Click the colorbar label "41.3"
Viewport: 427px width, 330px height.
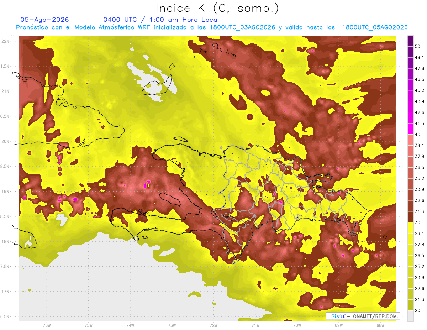(x=420, y=124)
